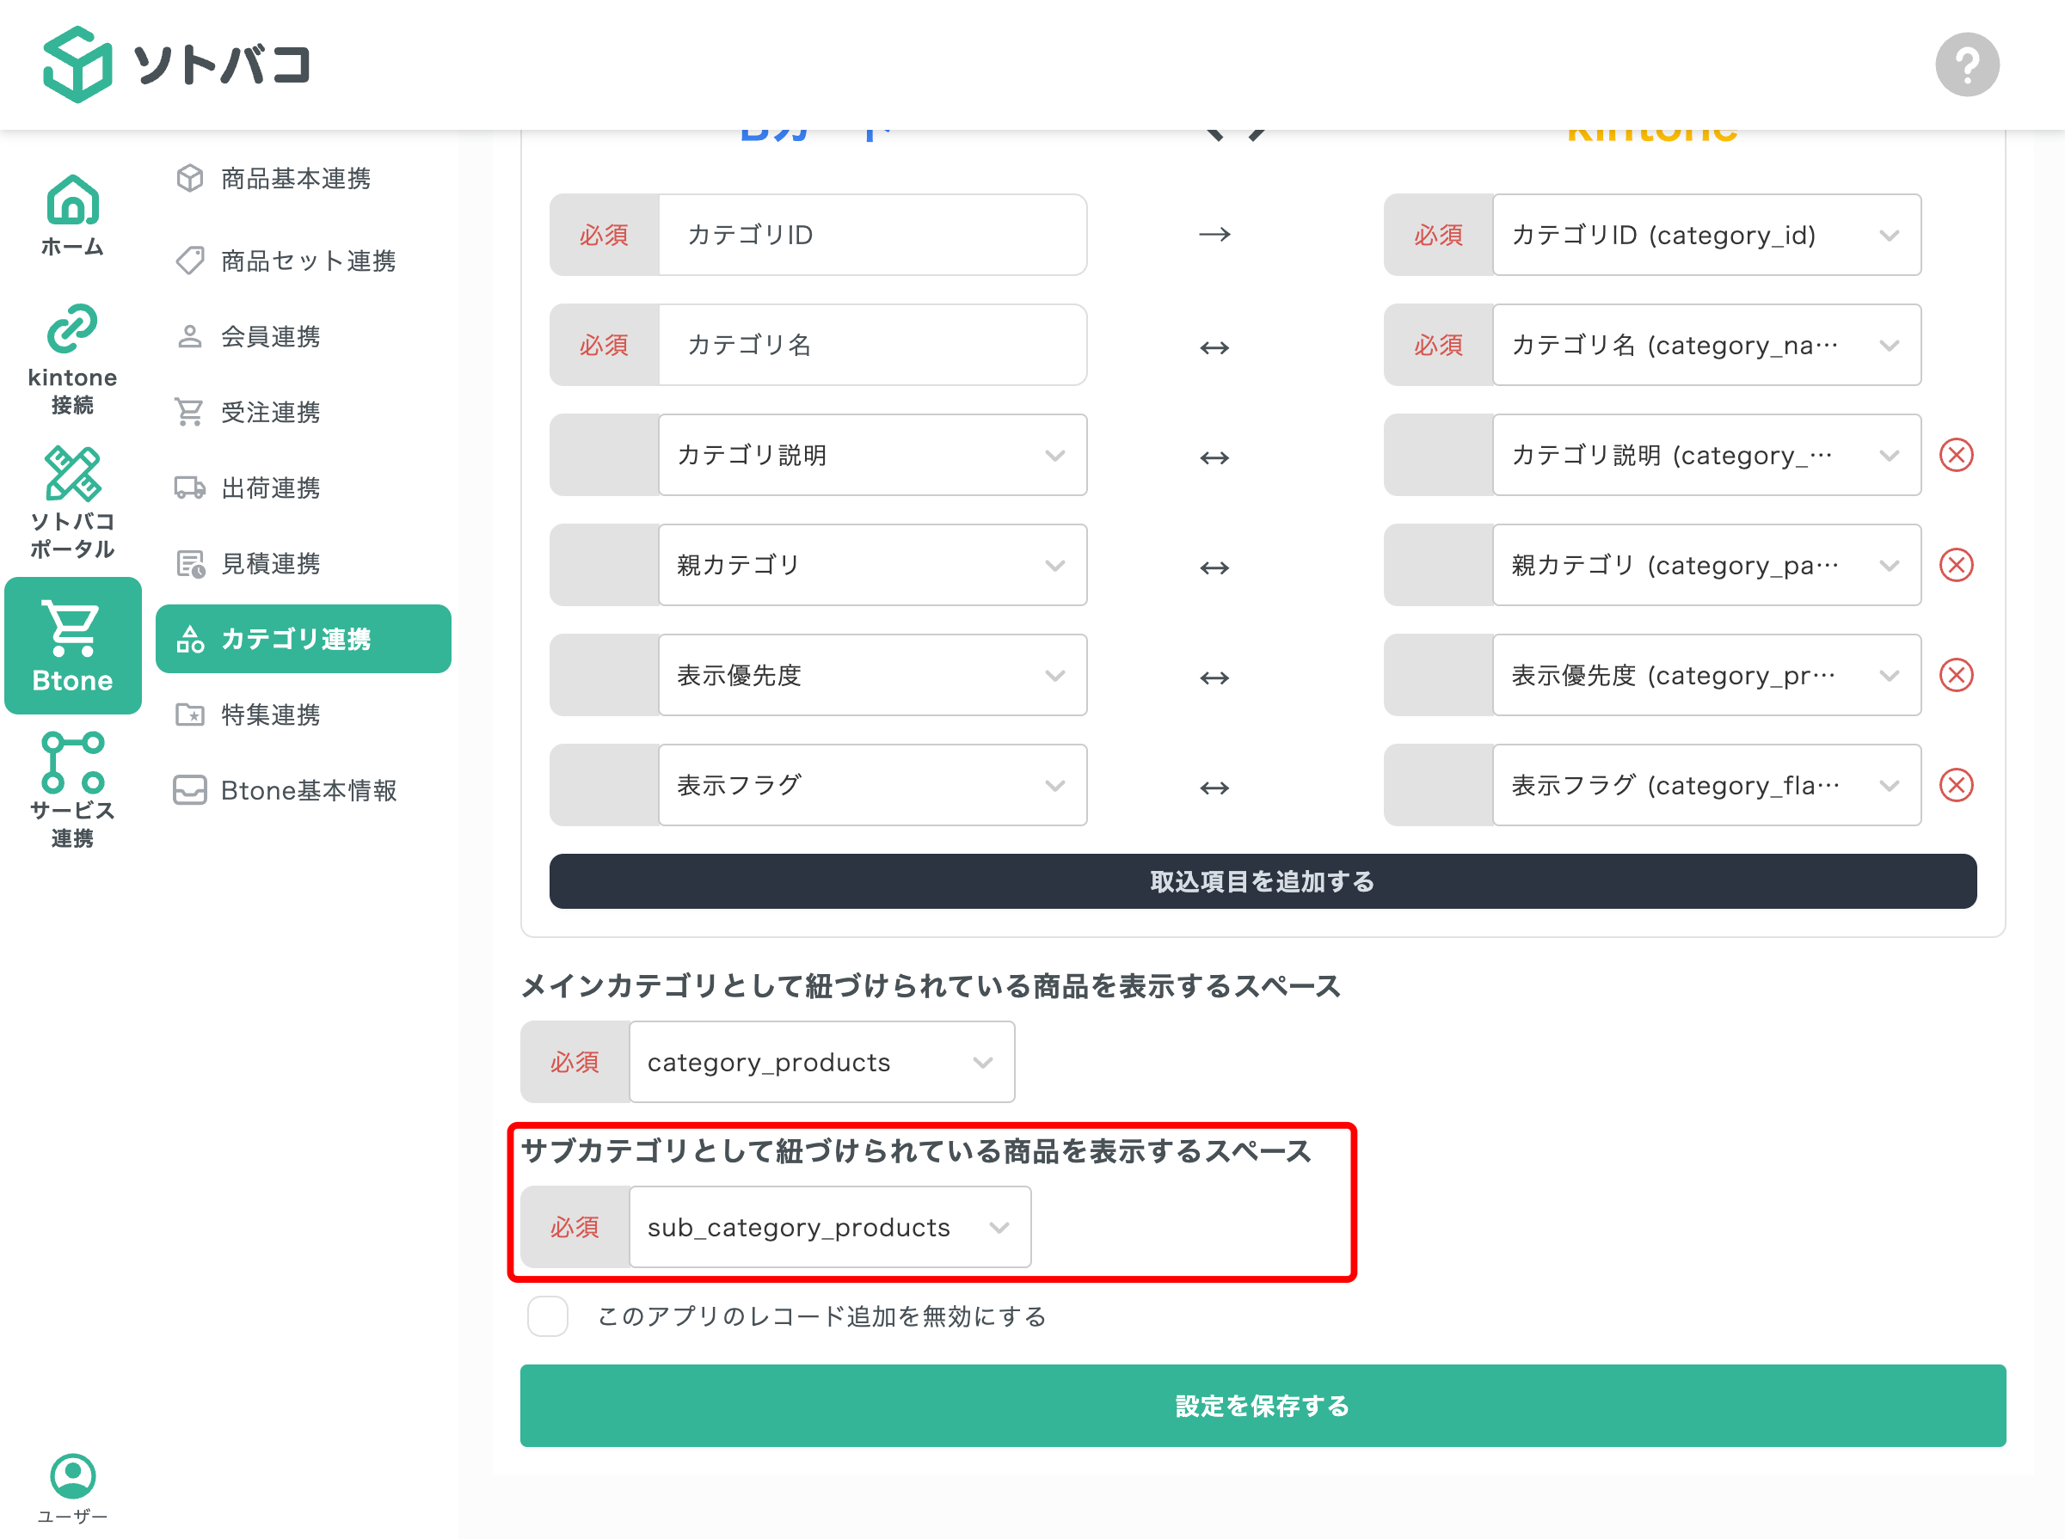
Task: Enable このアプリのレコード追加を無効にする checkbox
Action: 548,1316
